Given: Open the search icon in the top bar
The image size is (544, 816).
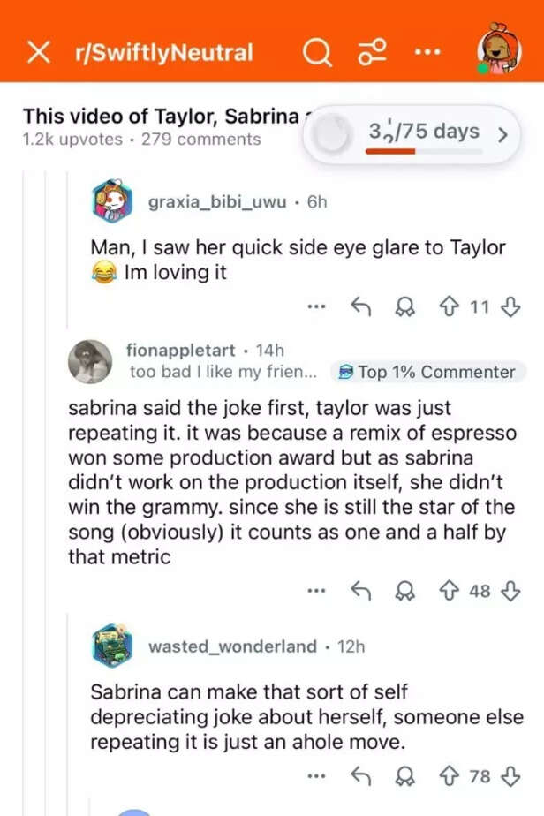Looking at the screenshot, I should tap(316, 51).
